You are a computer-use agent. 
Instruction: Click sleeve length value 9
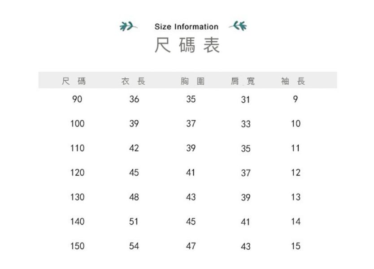pyautogui.click(x=295, y=100)
